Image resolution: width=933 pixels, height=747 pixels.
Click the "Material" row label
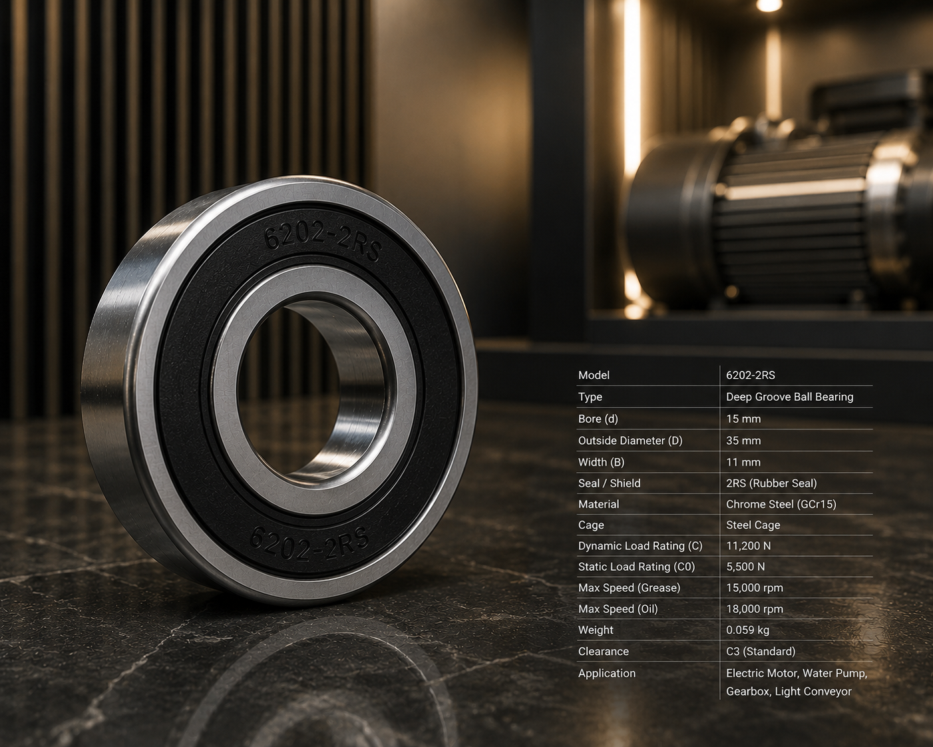(x=599, y=505)
